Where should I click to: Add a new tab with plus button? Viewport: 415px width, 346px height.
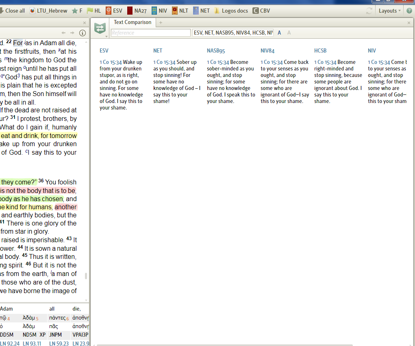(x=161, y=23)
